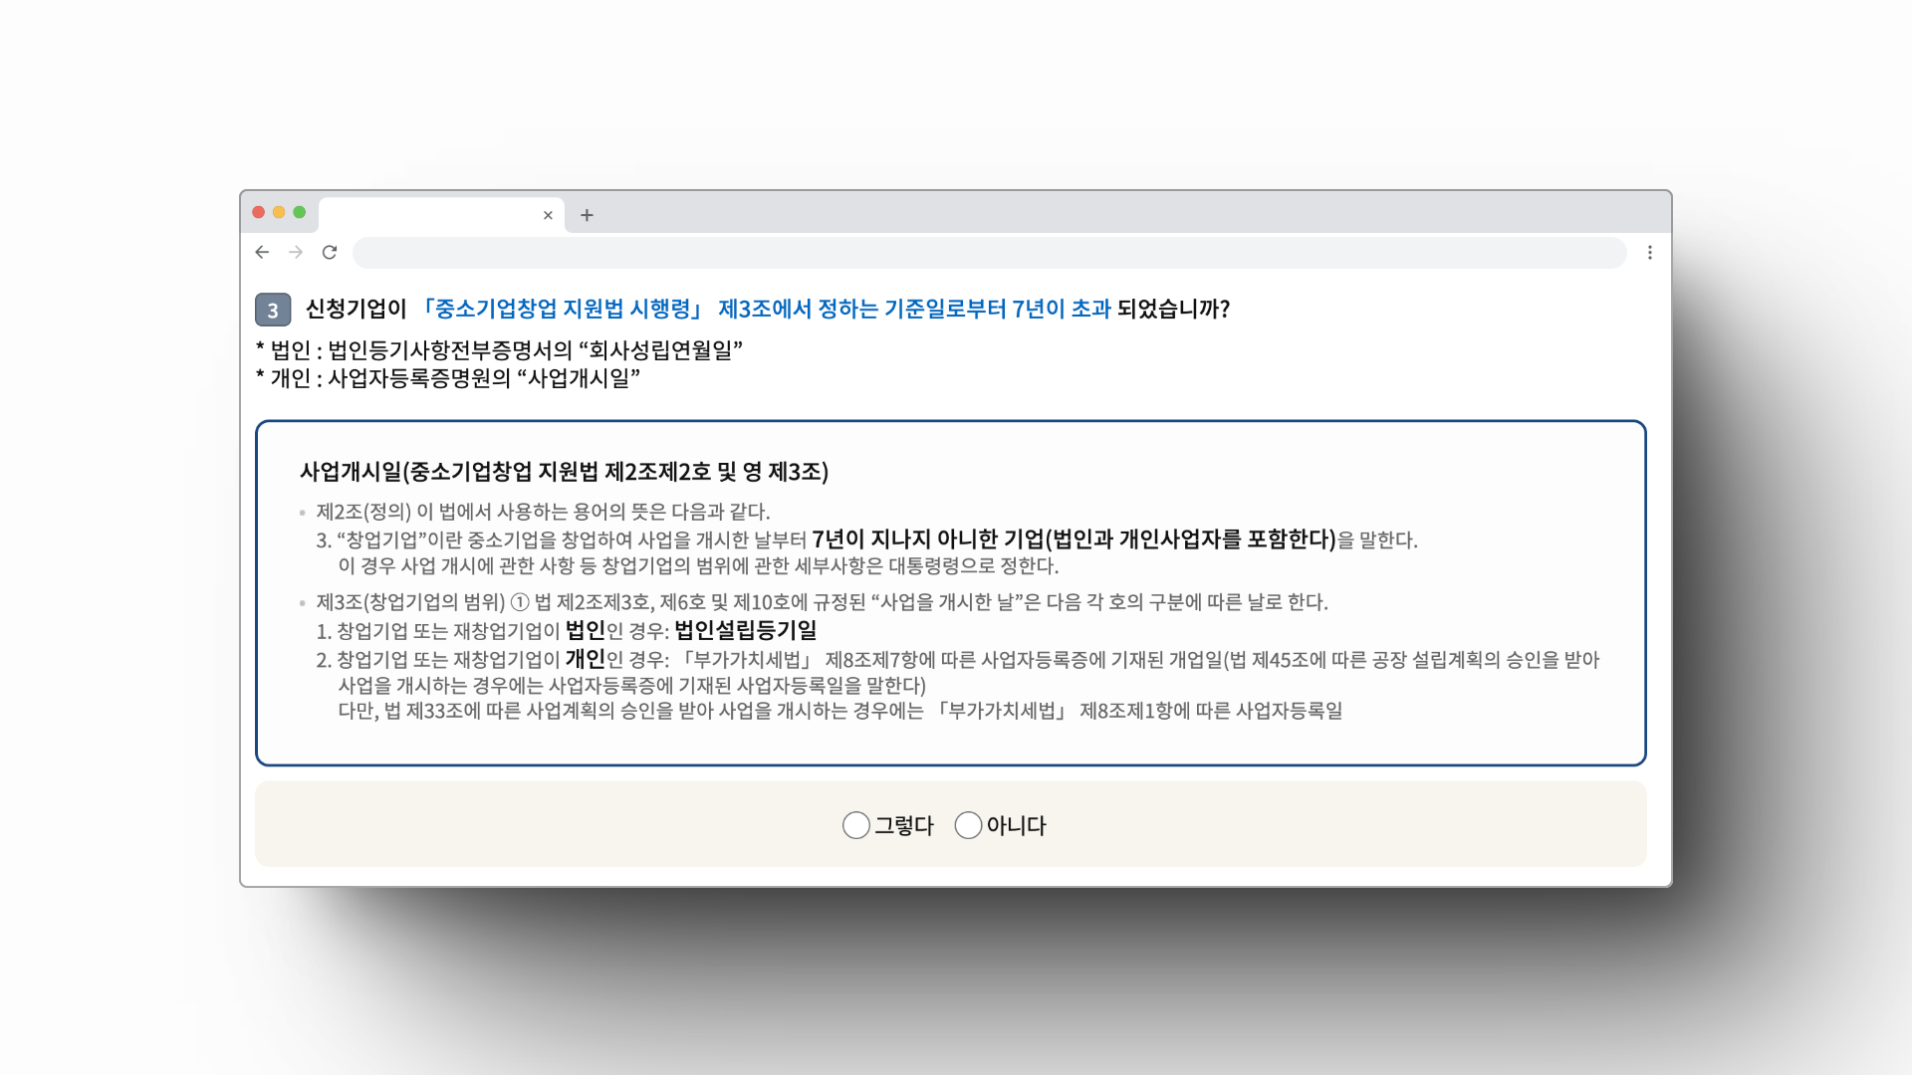Click the browser back arrow
The width and height of the screenshot is (1912, 1075).
coord(262,253)
